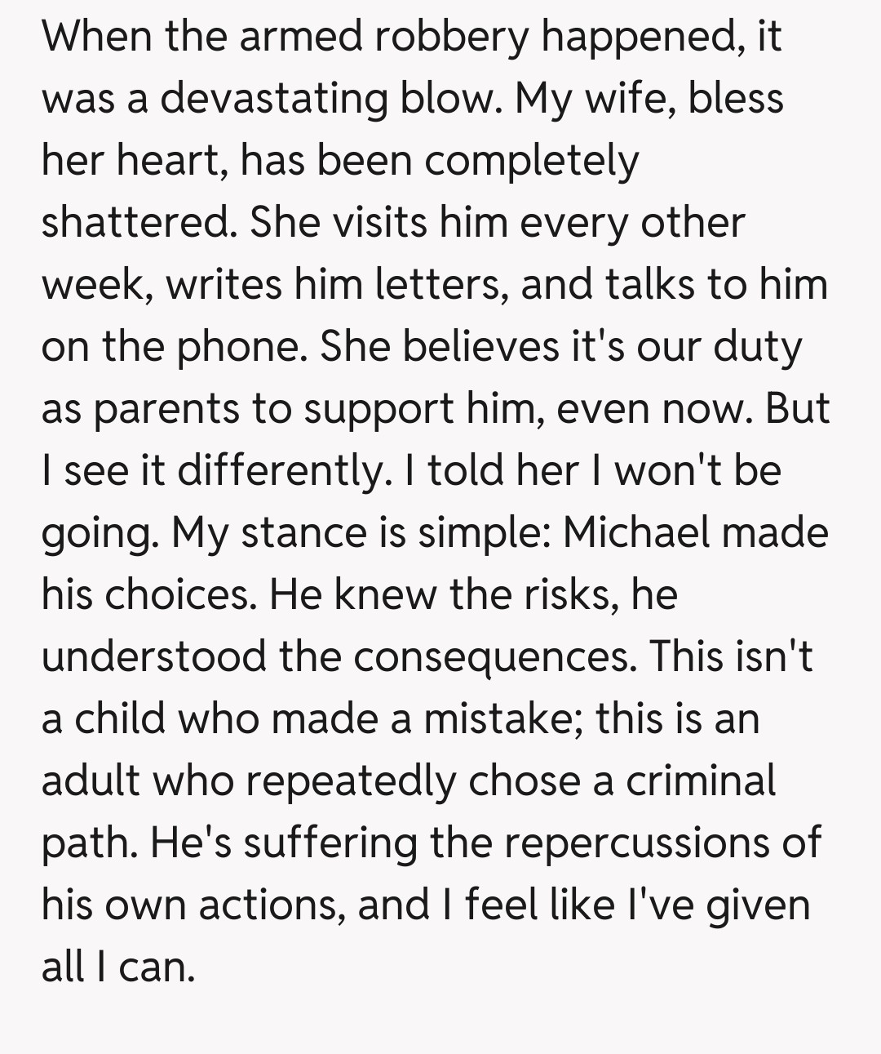Click the word "stance"
Image resolution: width=881 pixels, height=1054 pixels.
pyautogui.click(x=303, y=532)
